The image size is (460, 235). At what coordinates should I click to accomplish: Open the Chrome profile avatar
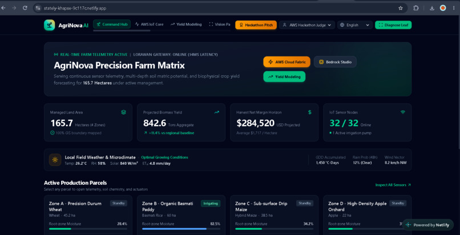pyautogui.click(x=443, y=8)
